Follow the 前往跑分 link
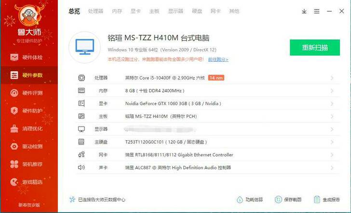The width and height of the screenshot is (351, 213). [218, 60]
